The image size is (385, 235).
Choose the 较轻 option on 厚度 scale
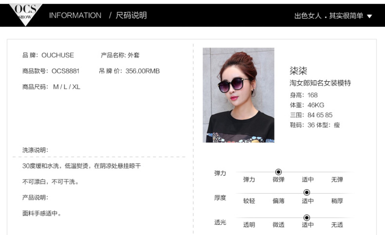click(249, 201)
